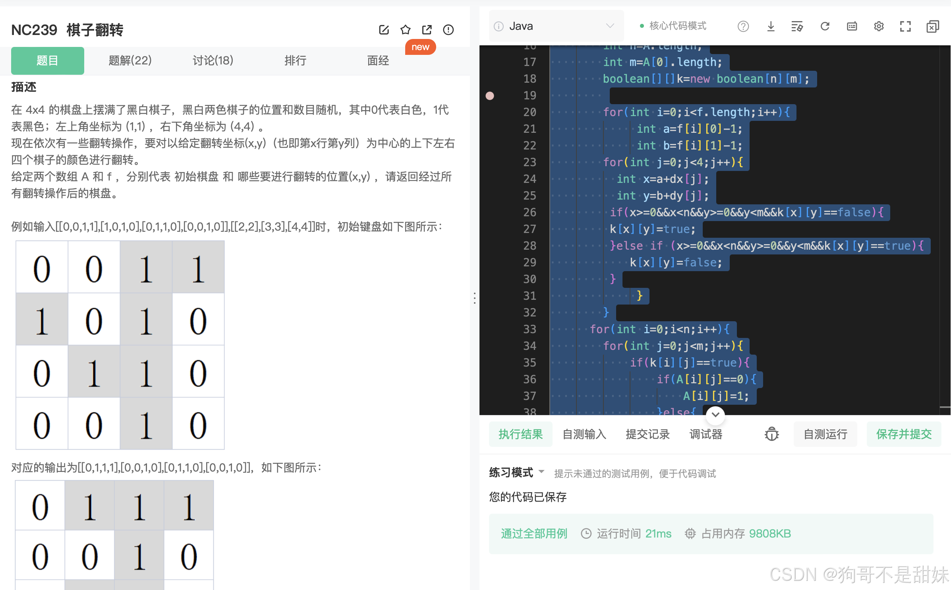Click 保存并提交 button
951x590 pixels.
coord(904,434)
